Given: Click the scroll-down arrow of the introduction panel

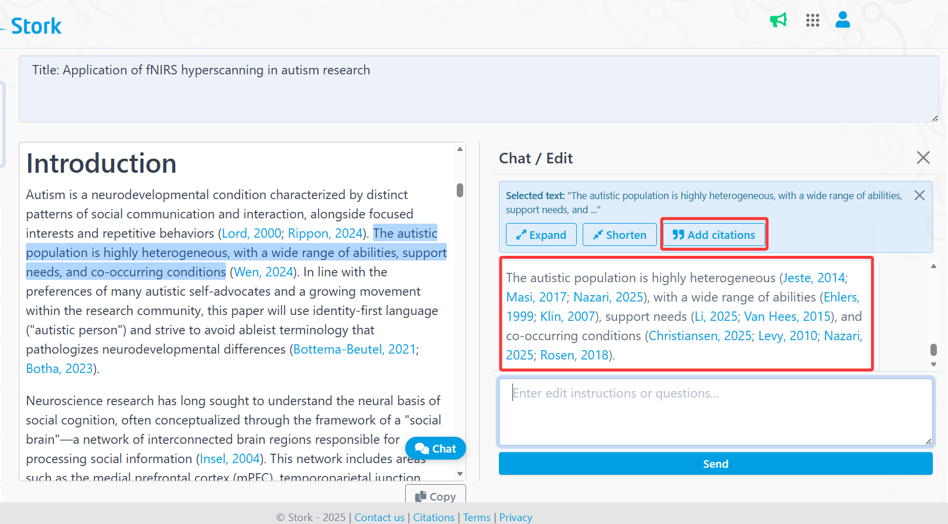Looking at the screenshot, I should coord(460,474).
